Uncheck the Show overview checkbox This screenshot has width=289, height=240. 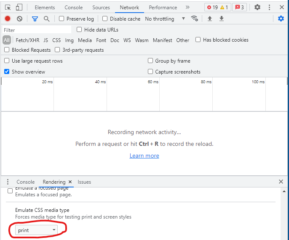coord(7,72)
